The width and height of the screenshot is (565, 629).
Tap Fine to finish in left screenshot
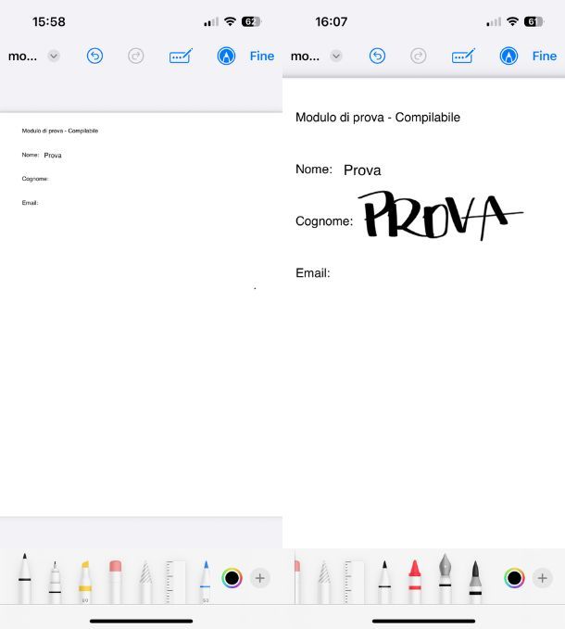pyautogui.click(x=262, y=56)
